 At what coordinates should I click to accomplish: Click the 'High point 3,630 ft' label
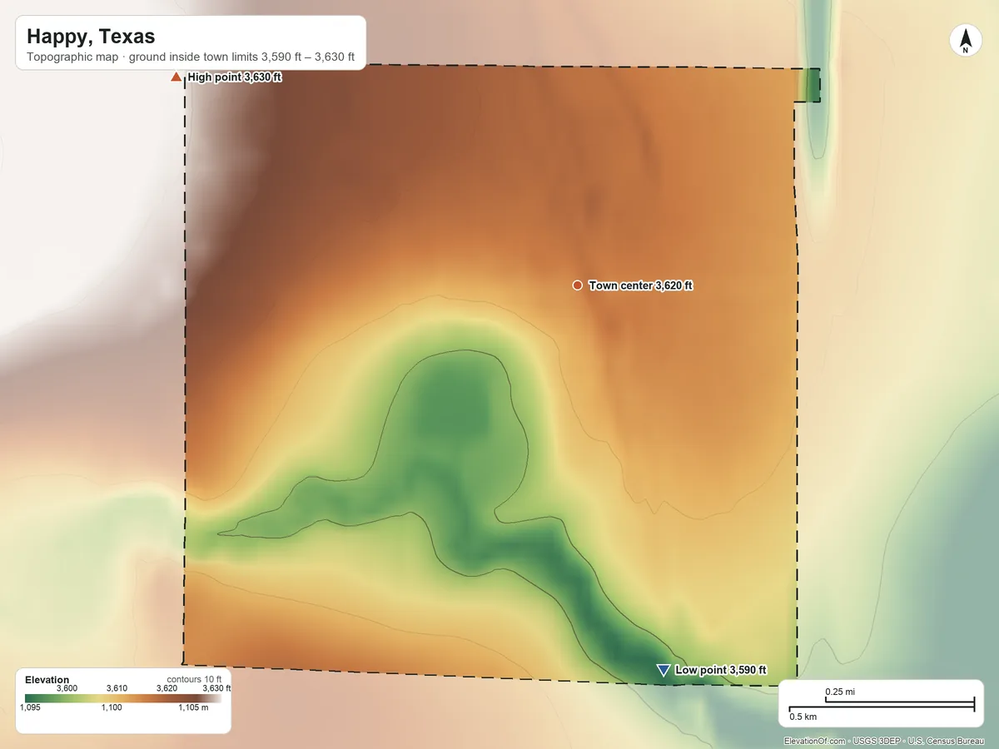point(234,77)
